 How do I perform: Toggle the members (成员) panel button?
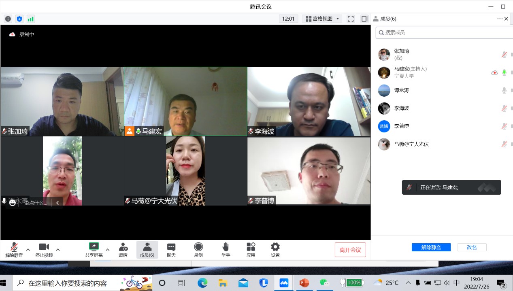(x=147, y=249)
